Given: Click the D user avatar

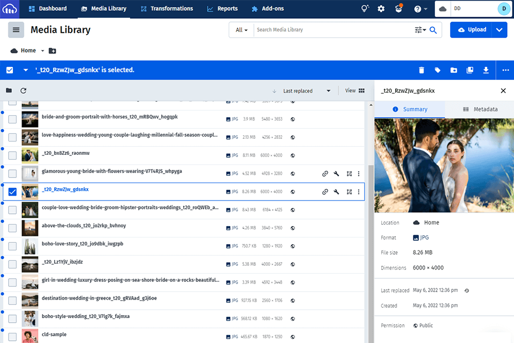Looking at the screenshot, I should (x=504, y=9).
